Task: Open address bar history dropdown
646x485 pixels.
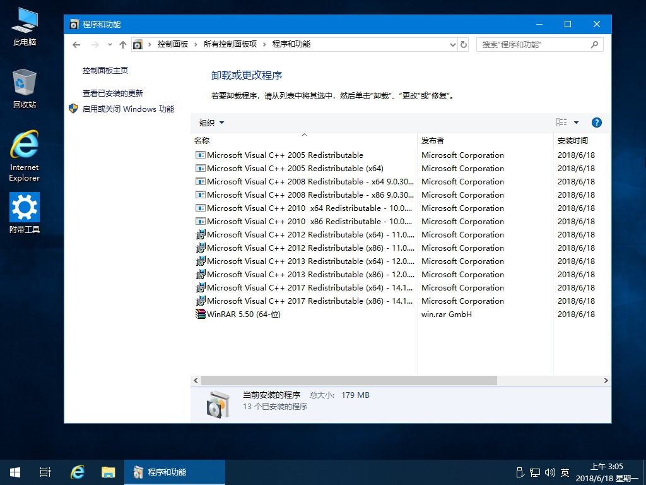Action: click(453, 45)
